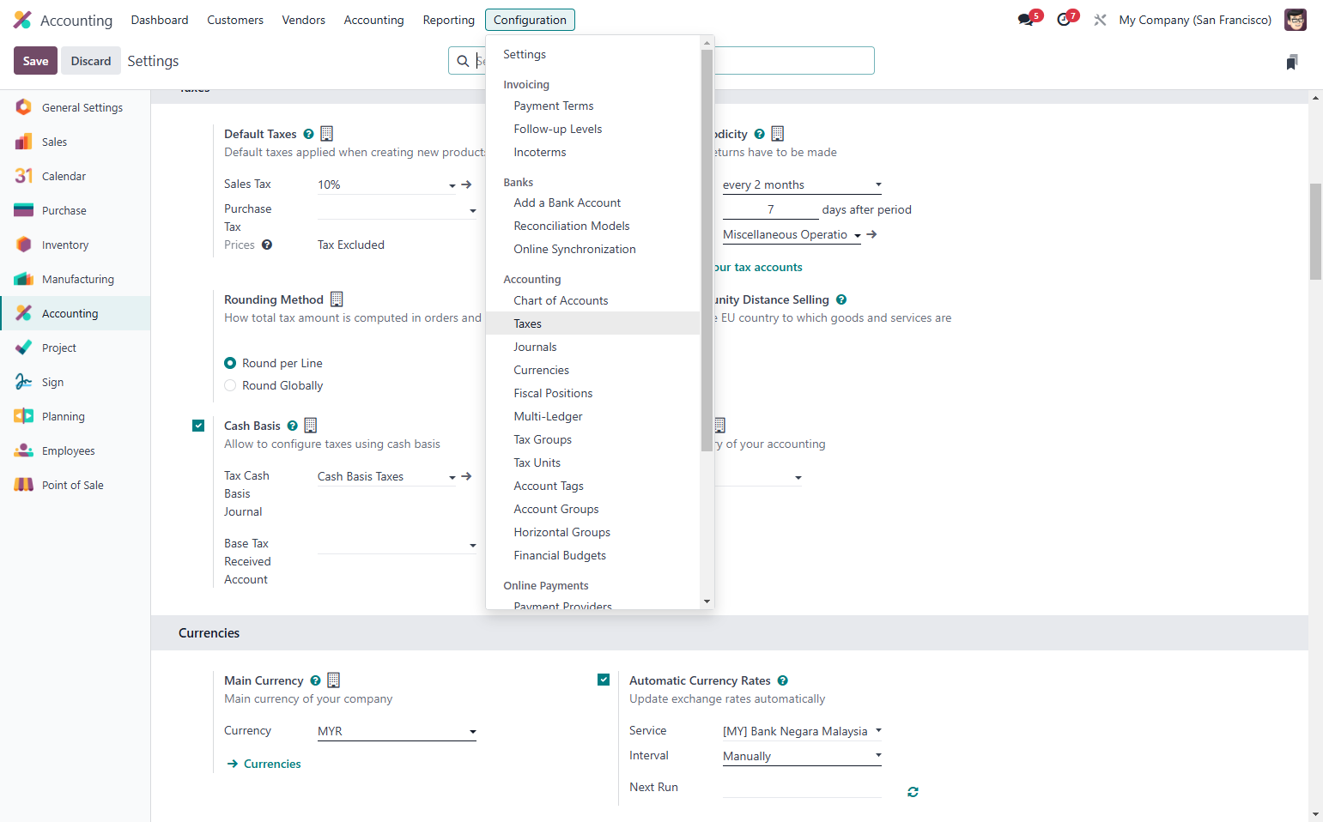The image size is (1323, 822).
Task: Click the Accounting app logo icon
Action: point(22,20)
